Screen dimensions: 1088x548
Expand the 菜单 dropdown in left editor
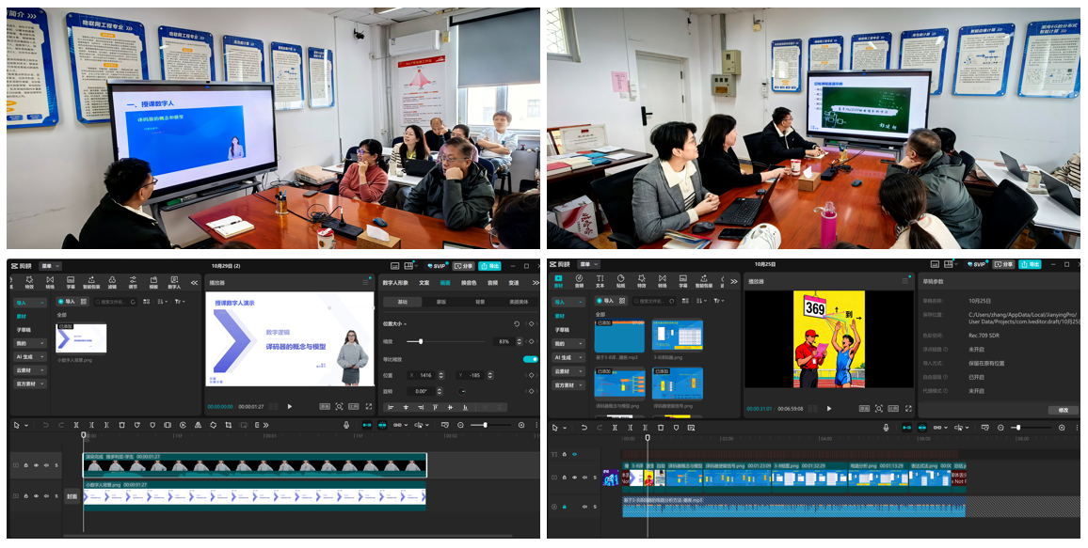point(50,266)
